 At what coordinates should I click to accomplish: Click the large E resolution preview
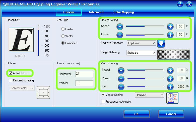(x=21, y=40)
